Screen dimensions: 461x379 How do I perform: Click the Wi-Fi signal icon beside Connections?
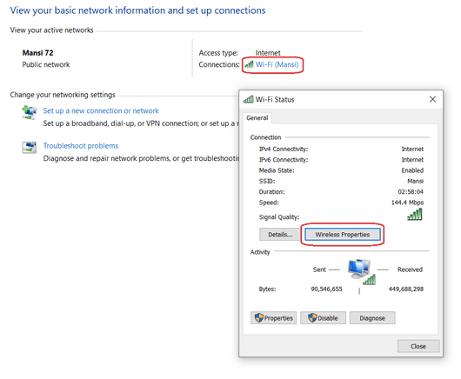click(249, 63)
